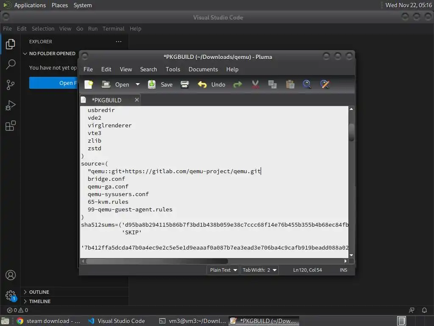Open VS Code Run and Debug icon
This screenshot has width=434, height=326.
[x=11, y=105]
